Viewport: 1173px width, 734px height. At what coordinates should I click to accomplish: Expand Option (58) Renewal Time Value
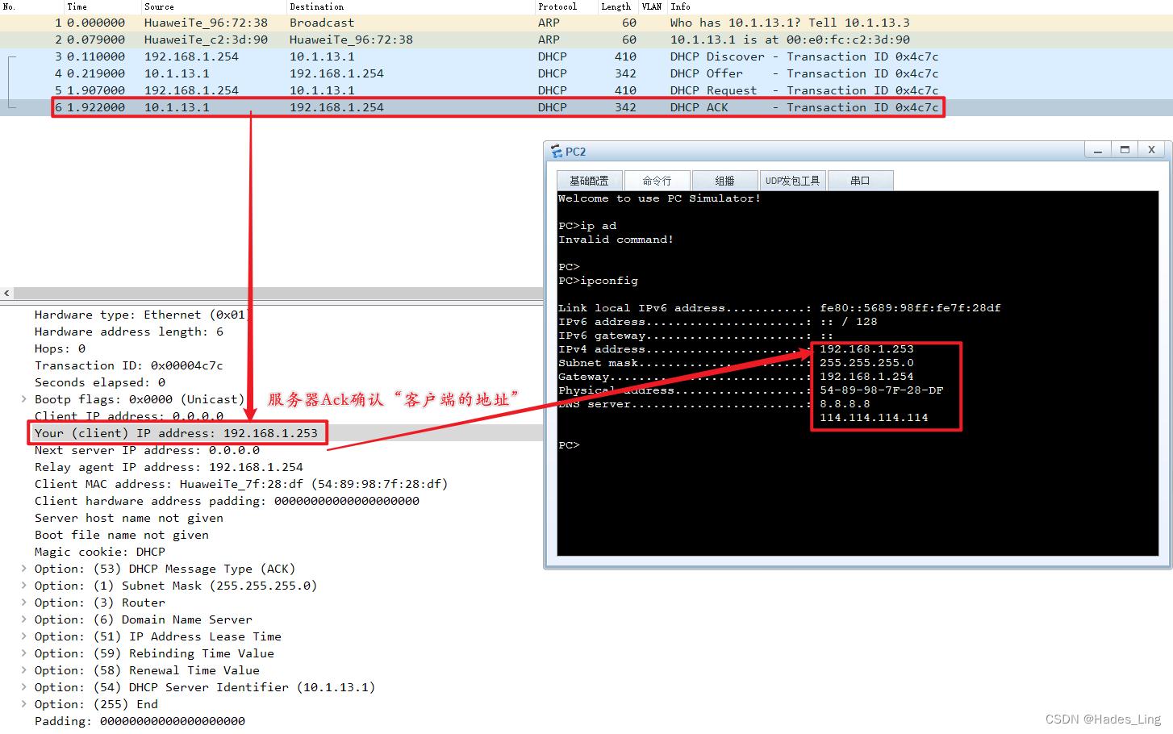coord(24,670)
